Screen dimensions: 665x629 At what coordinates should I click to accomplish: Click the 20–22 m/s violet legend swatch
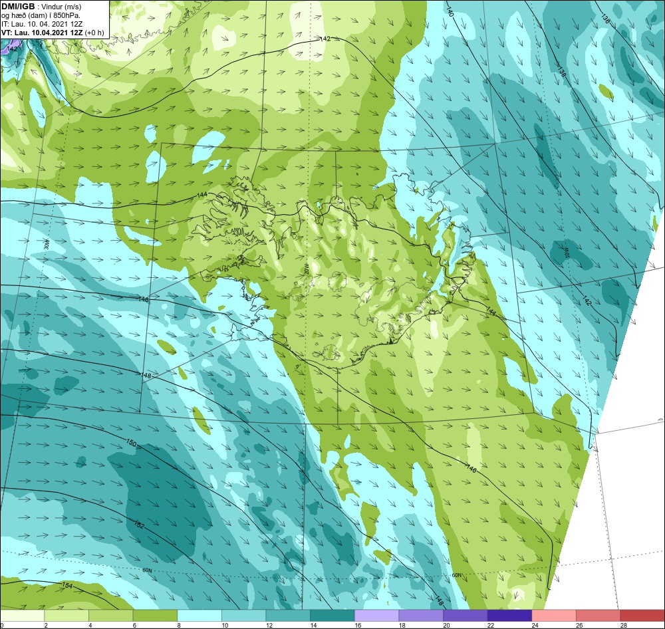click(465, 616)
